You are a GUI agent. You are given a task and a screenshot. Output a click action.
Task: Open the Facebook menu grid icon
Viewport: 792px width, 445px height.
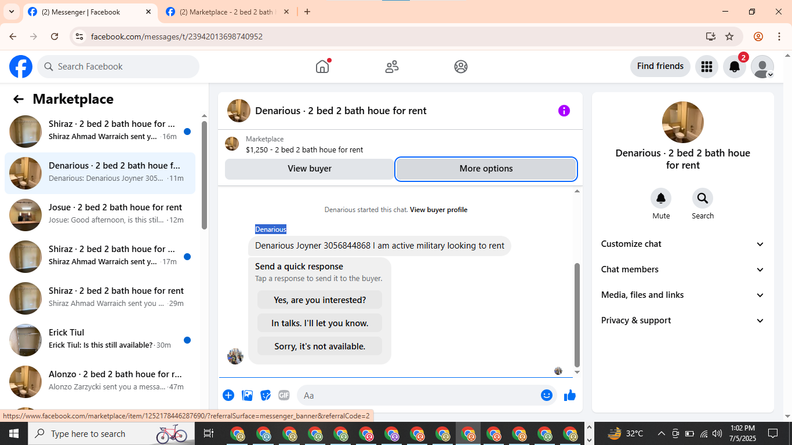pos(706,67)
